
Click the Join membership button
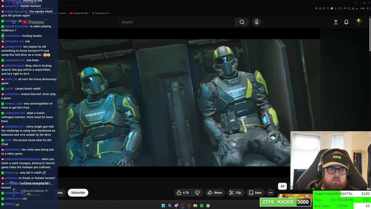click(x=60, y=193)
